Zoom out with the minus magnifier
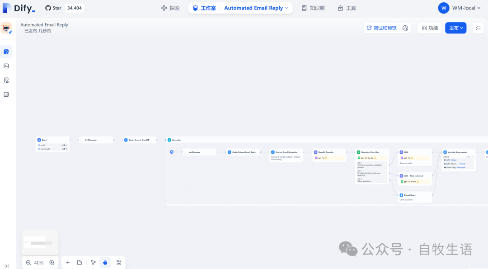 [28, 263]
